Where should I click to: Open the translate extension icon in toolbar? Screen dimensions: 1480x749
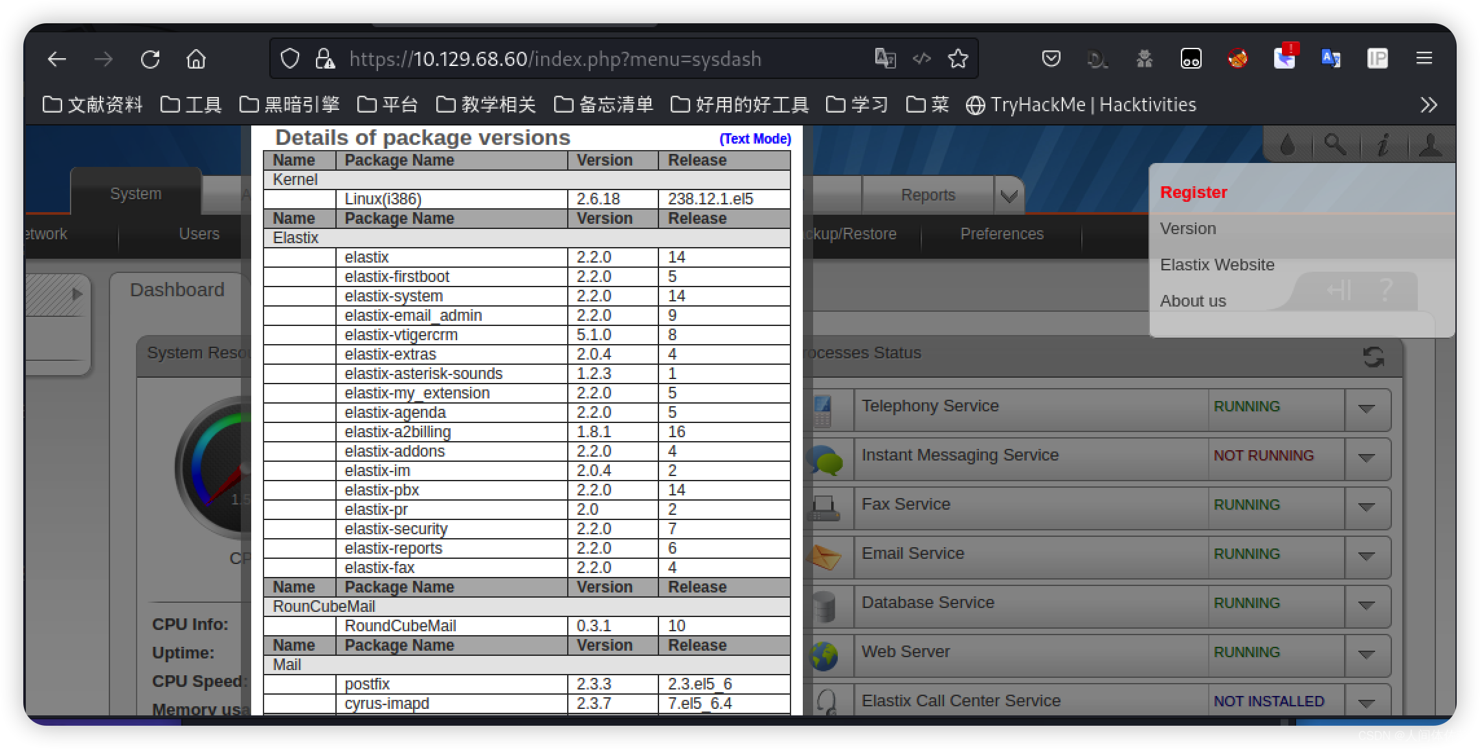1331,58
